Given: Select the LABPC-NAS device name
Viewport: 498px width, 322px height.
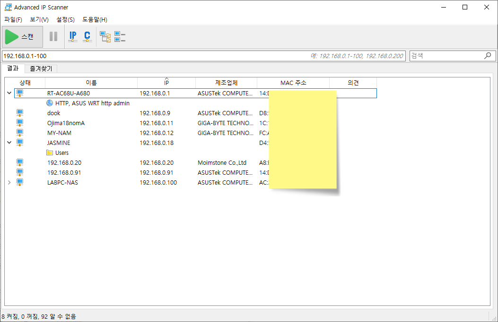Looking at the screenshot, I should pos(62,183).
